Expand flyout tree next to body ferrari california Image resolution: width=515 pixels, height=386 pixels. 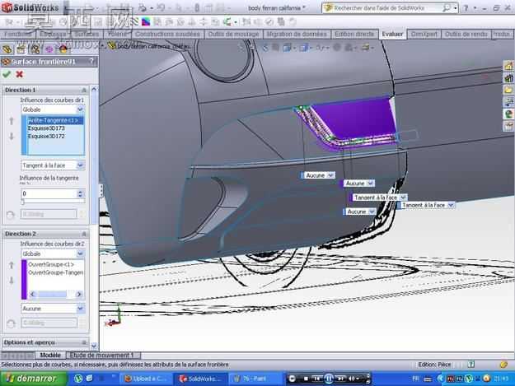point(102,45)
